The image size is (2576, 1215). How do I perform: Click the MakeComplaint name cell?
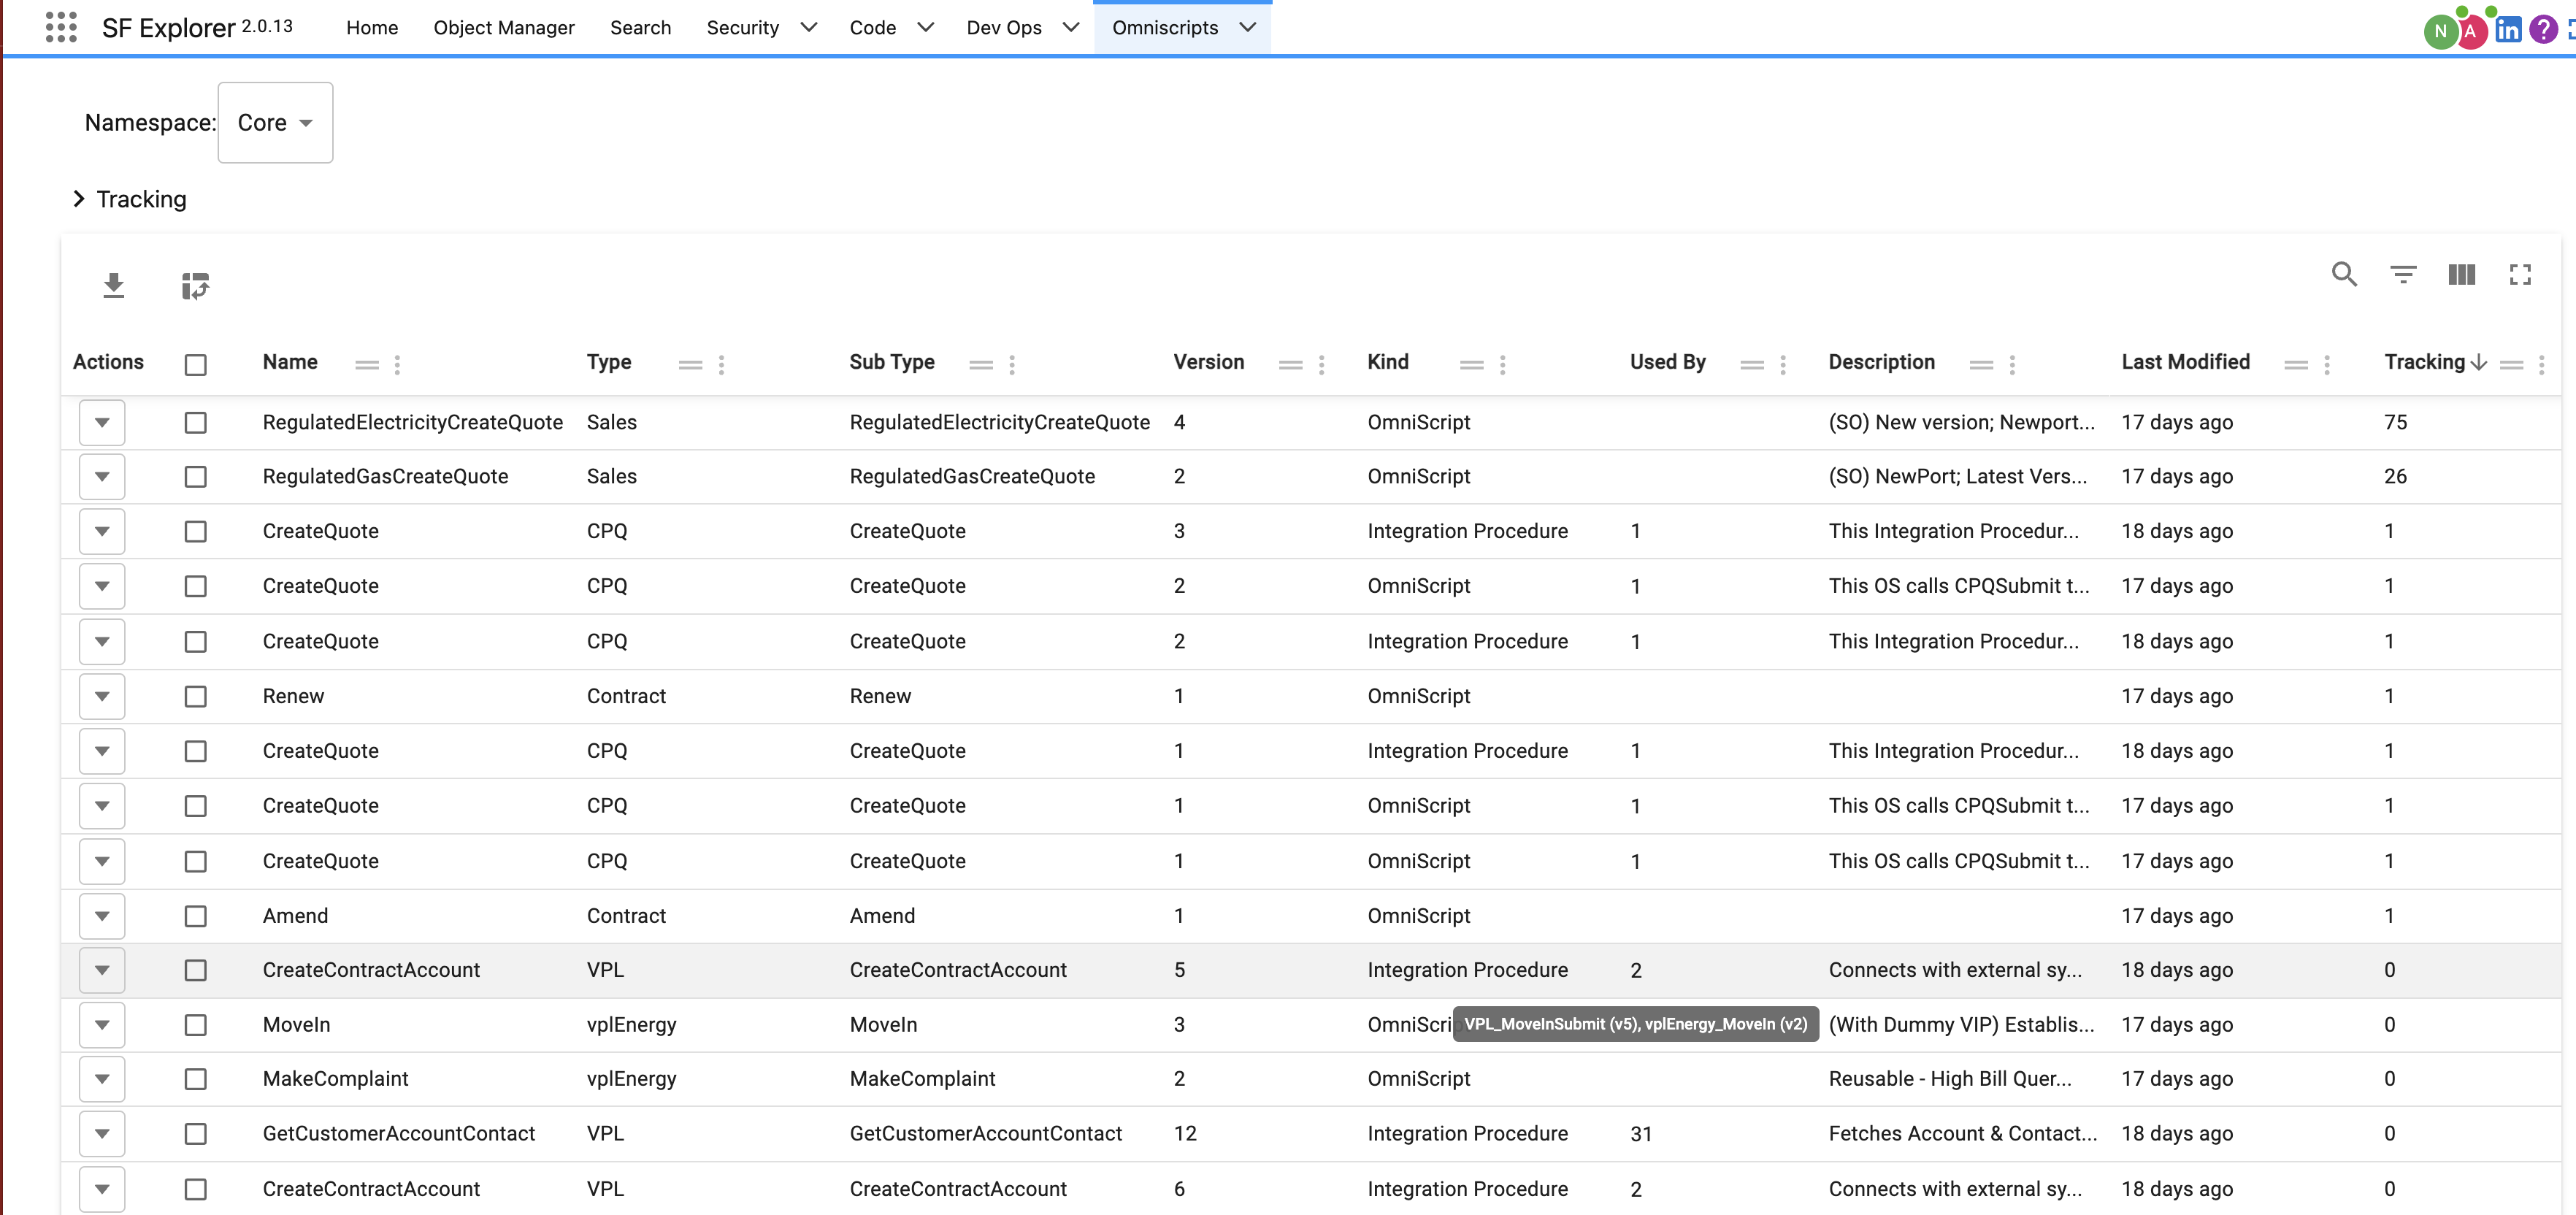point(336,1079)
